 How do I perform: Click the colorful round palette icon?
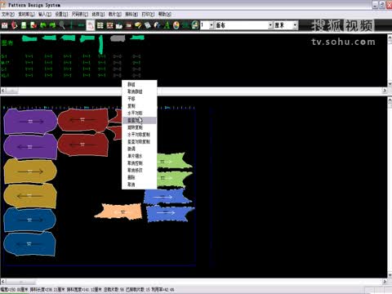click(x=176, y=25)
